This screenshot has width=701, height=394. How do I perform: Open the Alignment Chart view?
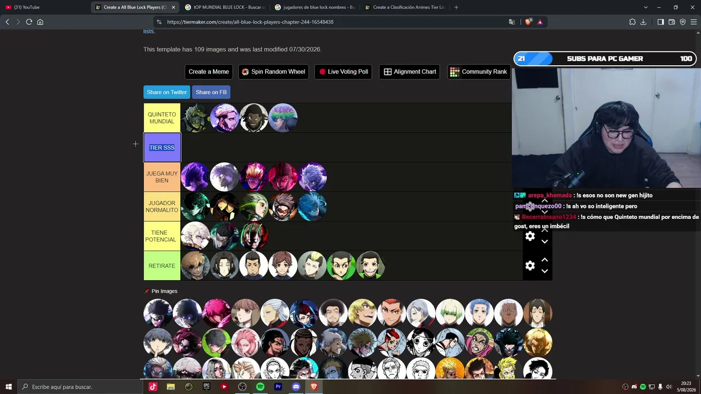tap(410, 72)
